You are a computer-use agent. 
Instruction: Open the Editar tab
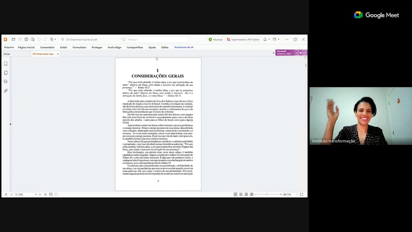pyautogui.click(x=165, y=47)
